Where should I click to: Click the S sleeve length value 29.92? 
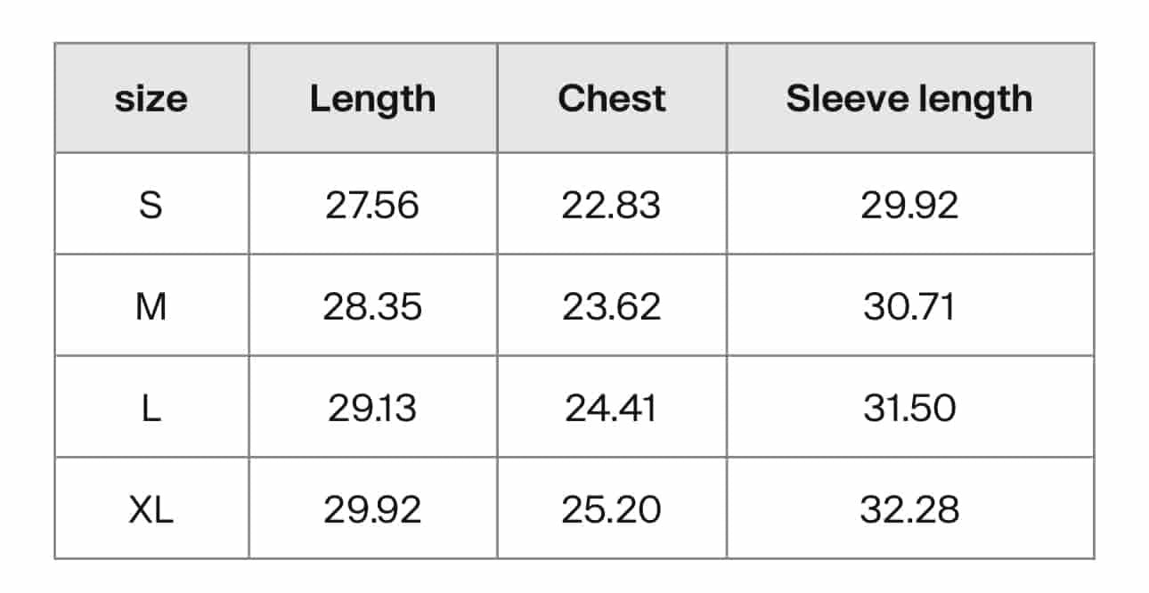point(909,205)
